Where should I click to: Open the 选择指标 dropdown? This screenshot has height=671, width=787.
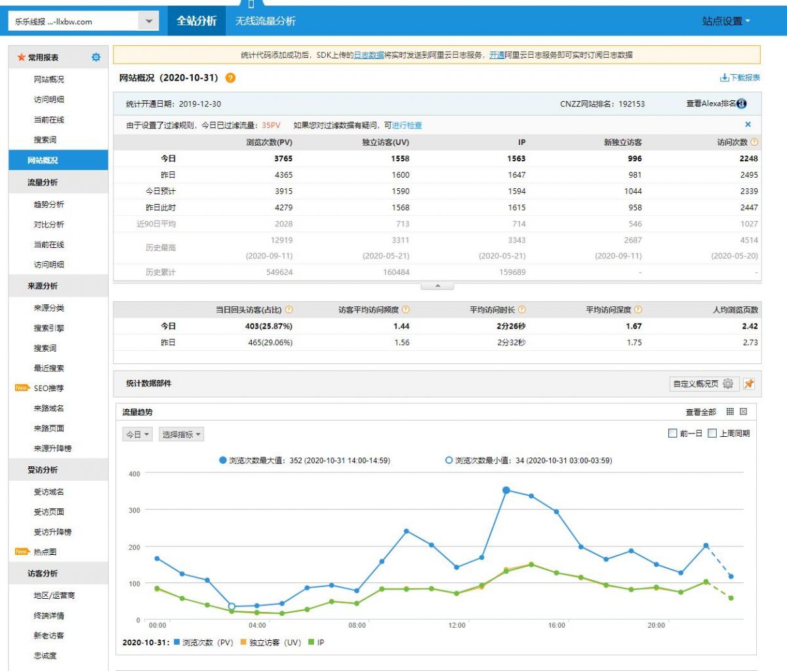182,434
